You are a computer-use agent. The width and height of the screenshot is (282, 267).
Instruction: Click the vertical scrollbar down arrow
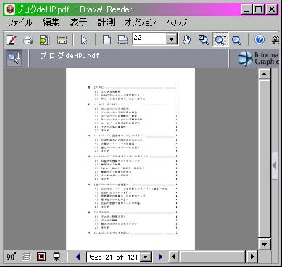coord(264,244)
